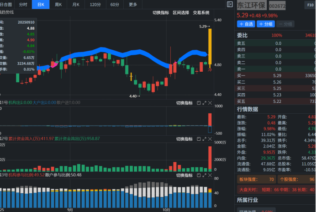Select the 周K weekly chart tab
Screen dimensions: 316x212
coord(58,5)
